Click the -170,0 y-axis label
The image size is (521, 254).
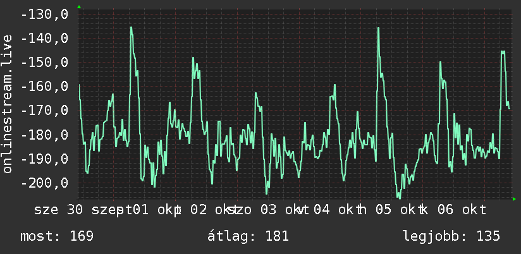pos(44,111)
